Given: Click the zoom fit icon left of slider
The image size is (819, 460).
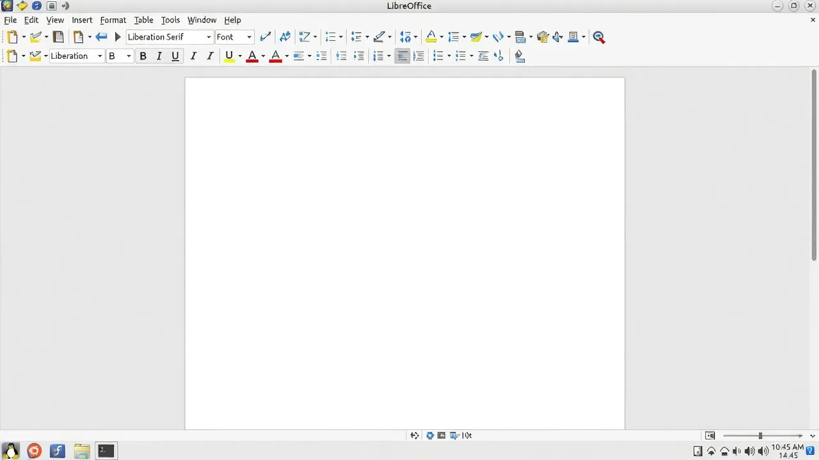Looking at the screenshot, I should [x=710, y=436].
